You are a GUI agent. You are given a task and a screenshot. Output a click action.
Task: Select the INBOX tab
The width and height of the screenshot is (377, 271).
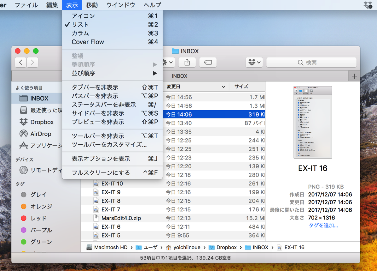click(x=179, y=76)
